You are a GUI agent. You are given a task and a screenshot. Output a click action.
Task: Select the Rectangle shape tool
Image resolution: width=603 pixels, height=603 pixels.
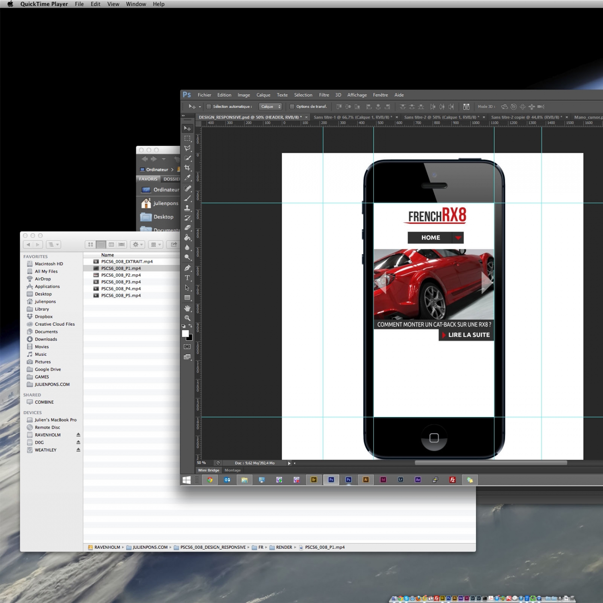click(x=187, y=297)
